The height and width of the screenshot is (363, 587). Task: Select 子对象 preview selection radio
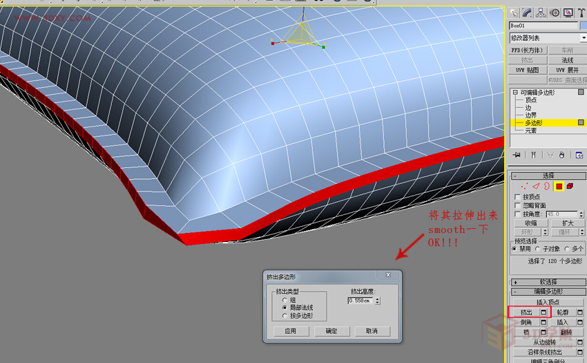(x=537, y=249)
